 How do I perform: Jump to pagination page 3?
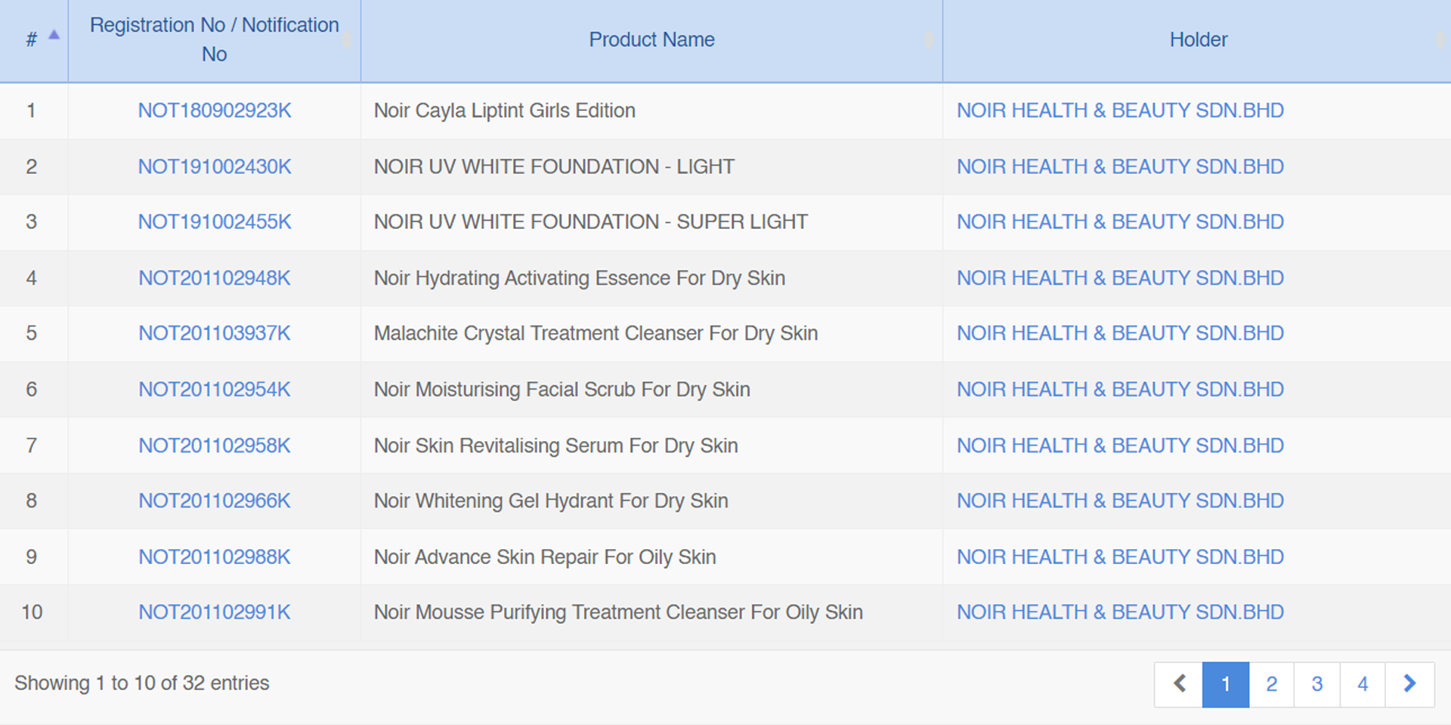coord(1317,684)
